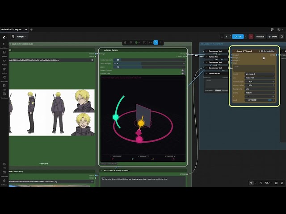Toggle the Default Prompts switch

182,70
